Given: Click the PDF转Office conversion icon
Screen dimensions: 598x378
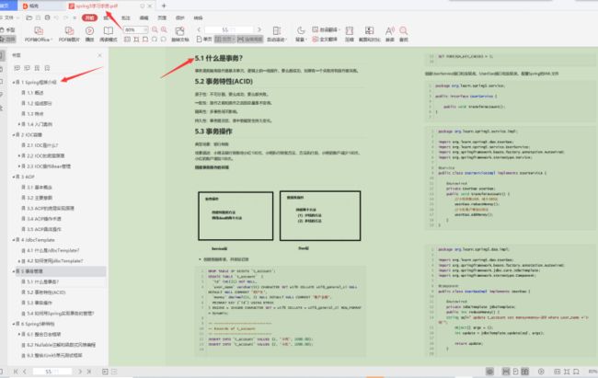Looking at the screenshot, I should pyautogui.click(x=39, y=31).
